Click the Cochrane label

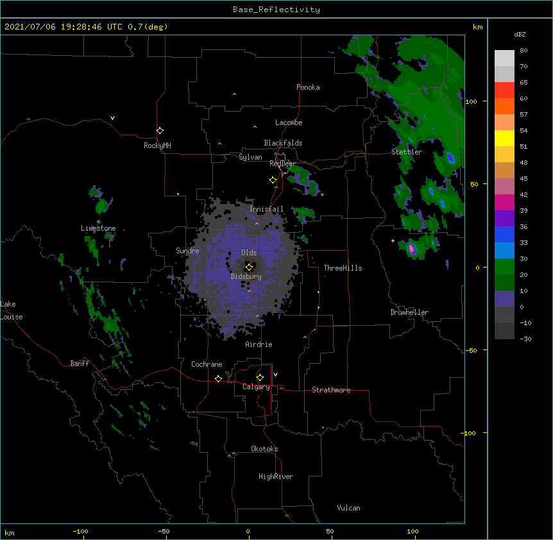coord(207,364)
